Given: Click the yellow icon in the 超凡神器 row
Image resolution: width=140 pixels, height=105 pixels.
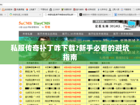Looking at the screenshot, I should pyautogui.click(x=21, y=97).
